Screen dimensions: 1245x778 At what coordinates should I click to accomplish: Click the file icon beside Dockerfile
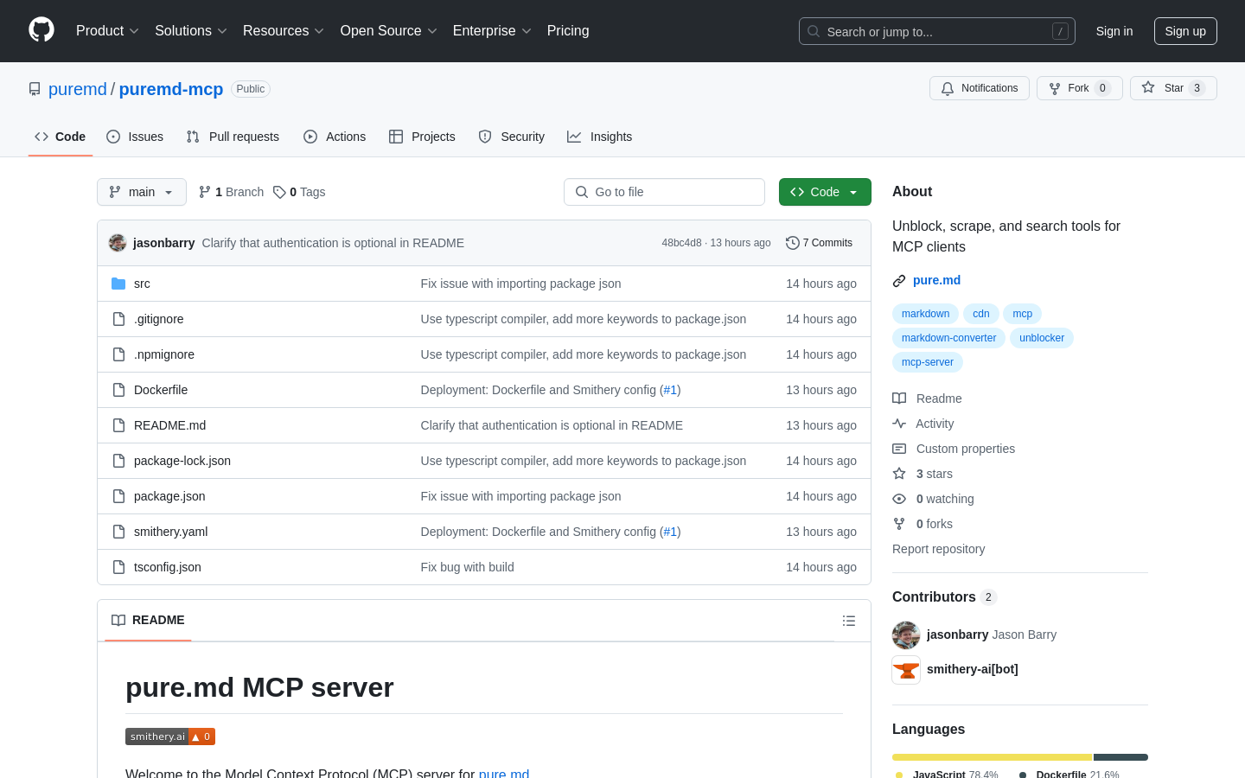tap(118, 390)
